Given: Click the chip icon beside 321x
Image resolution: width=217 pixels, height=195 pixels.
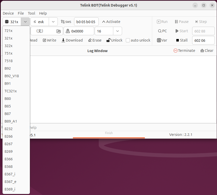Looking at the screenshot, I should click(x=7, y=22).
